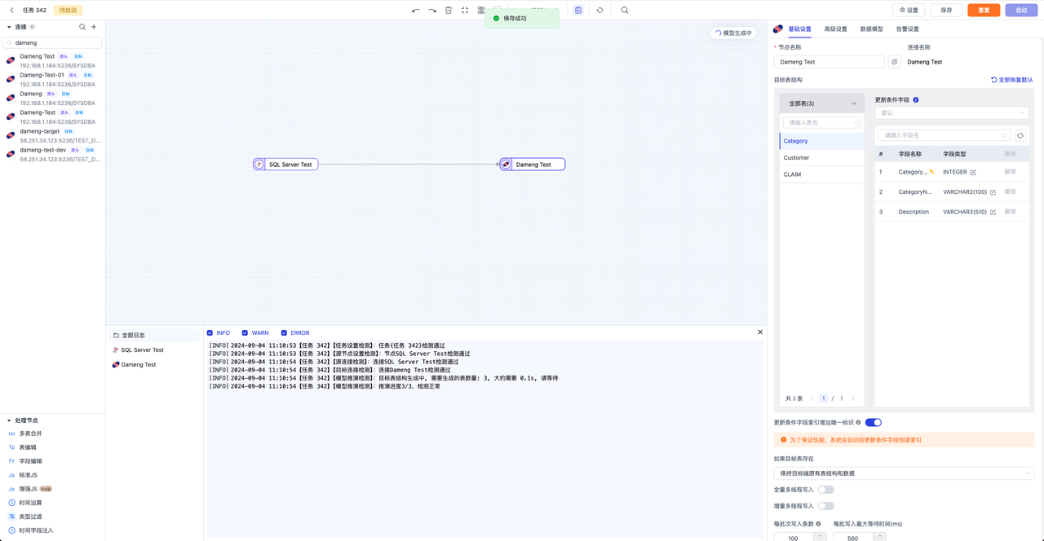Uncheck the INFO log filter
1044x541 pixels.
(x=210, y=333)
